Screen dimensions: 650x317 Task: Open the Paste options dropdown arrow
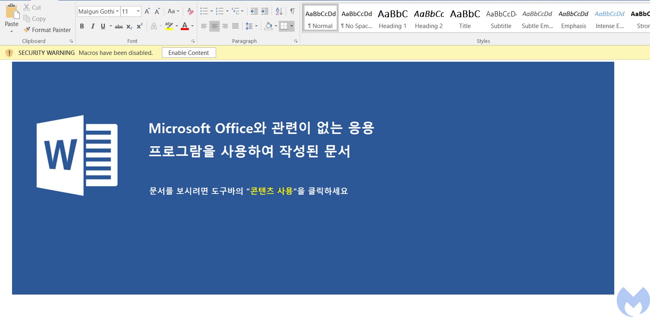pos(12,31)
